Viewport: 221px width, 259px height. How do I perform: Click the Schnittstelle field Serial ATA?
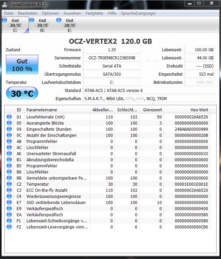click(x=112, y=66)
